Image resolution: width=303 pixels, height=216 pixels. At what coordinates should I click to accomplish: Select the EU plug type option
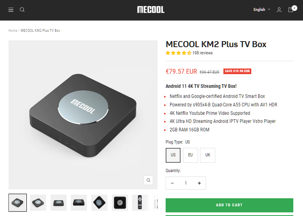pyautogui.click(x=190, y=155)
